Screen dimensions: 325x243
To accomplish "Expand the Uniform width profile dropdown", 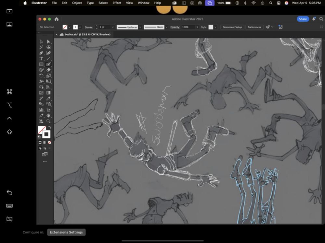I will point(140,27).
